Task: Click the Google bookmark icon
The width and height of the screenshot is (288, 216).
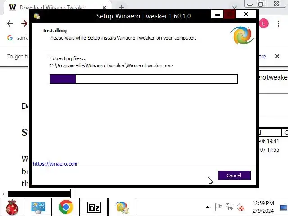Action: click(x=10, y=38)
